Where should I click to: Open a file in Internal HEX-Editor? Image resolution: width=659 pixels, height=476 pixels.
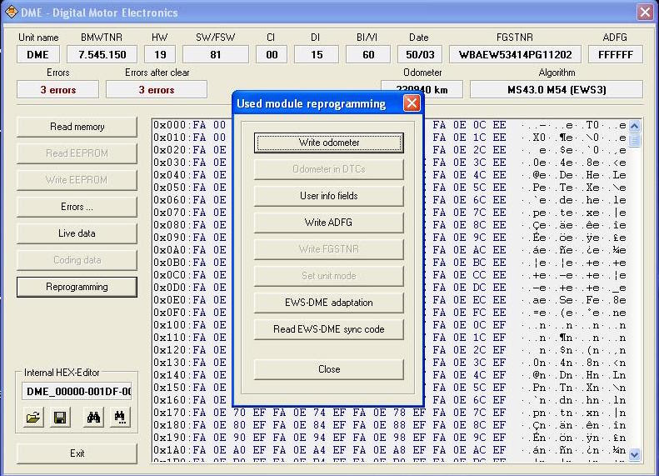coord(33,417)
